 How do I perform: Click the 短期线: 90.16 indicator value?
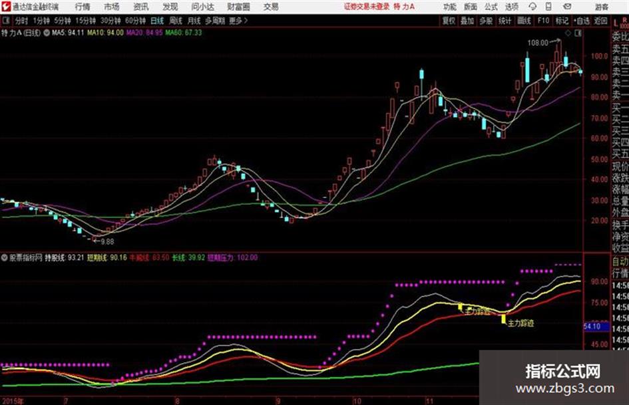[x=107, y=258]
